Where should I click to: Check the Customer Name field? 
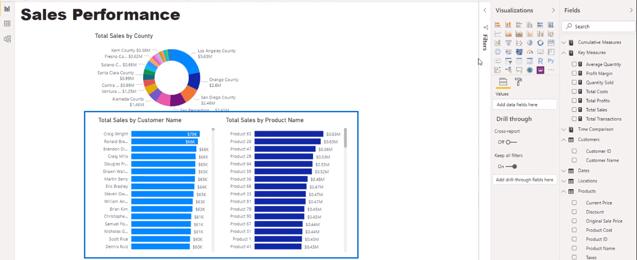(x=575, y=160)
